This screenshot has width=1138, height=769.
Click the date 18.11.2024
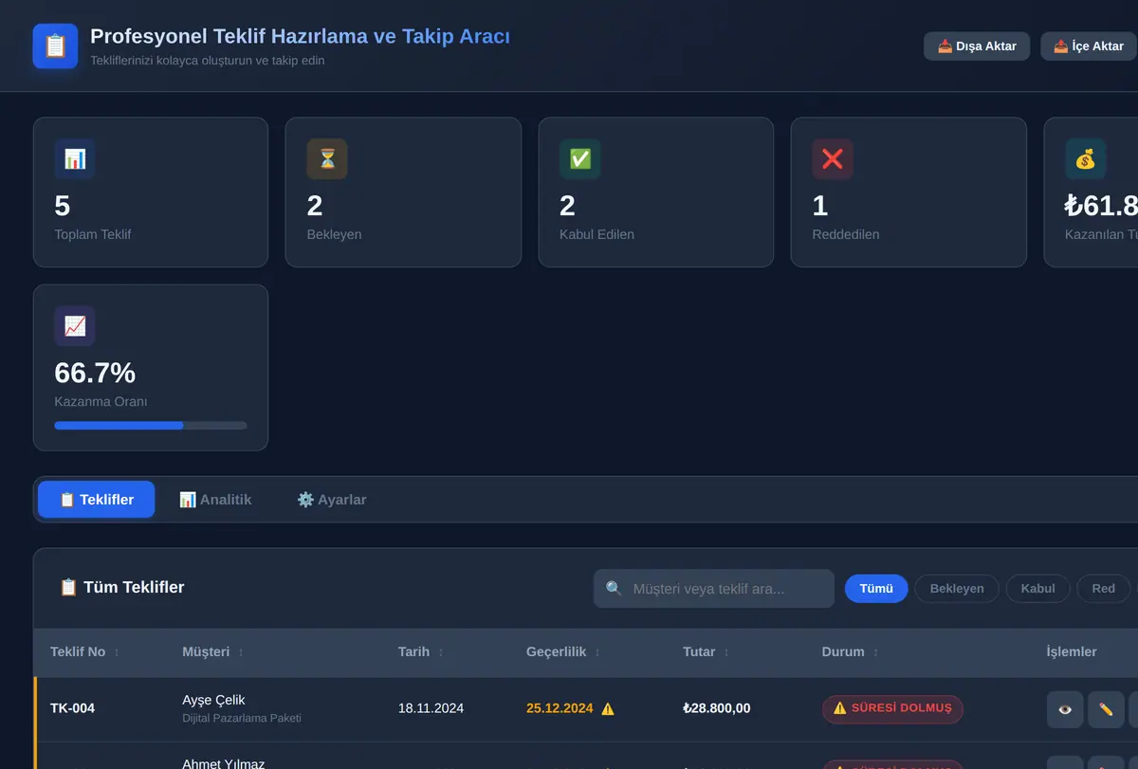point(431,708)
